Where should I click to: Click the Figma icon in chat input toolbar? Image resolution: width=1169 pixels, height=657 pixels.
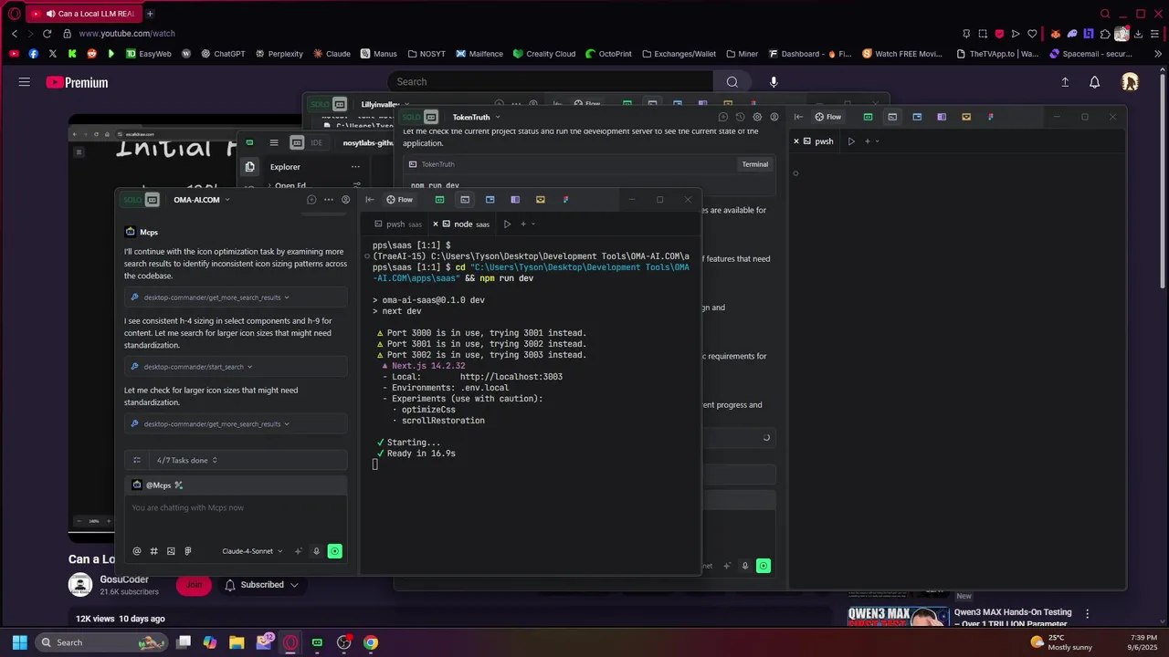pyautogui.click(x=187, y=551)
